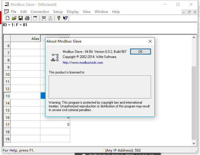Click the Open file folder icon
This screenshot has height=155, width=200.
click(14, 18)
